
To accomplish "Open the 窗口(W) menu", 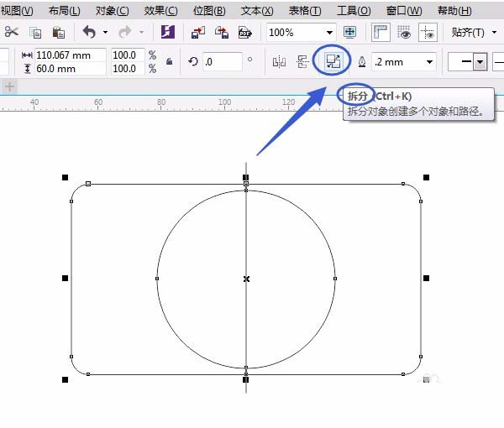I will [404, 11].
